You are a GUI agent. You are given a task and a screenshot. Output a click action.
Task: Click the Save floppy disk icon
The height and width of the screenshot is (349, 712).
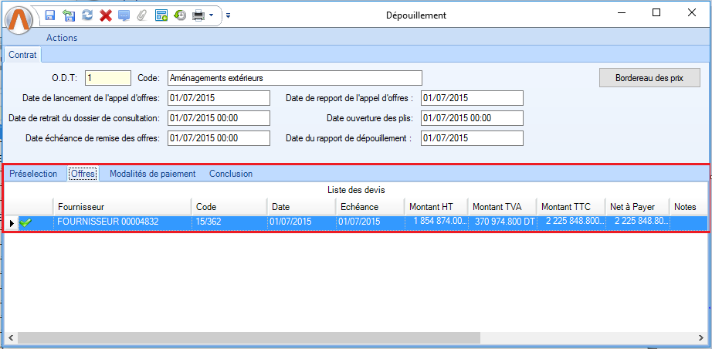coord(49,15)
